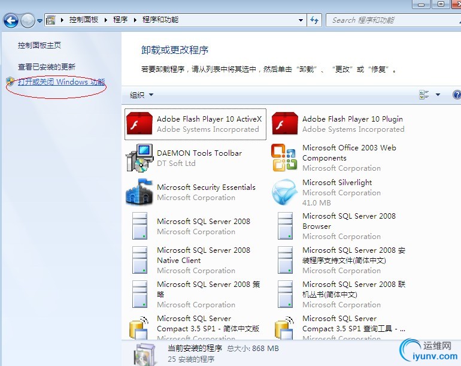Change view with the view icon button

click(424, 95)
